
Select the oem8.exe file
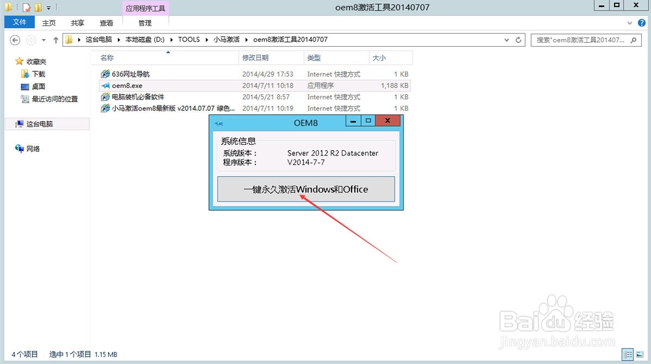pos(127,85)
